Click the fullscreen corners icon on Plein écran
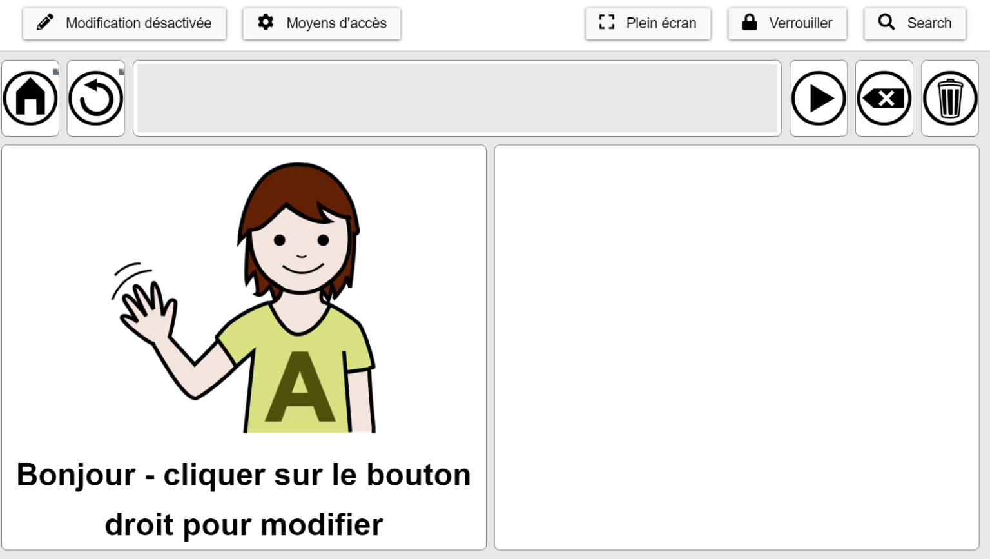The height and width of the screenshot is (559, 990). [605, 22]
